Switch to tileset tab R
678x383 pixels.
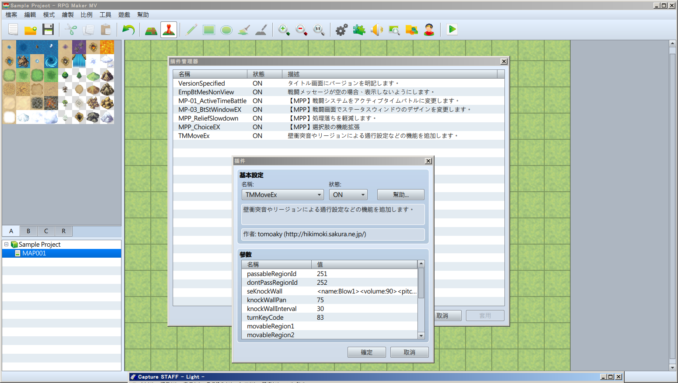pyautogui.click(x=63, y=231)
